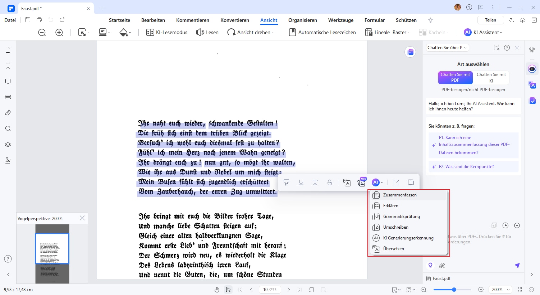Open the Werkzeuge tab
540x295 pixels.
(341, 20)
